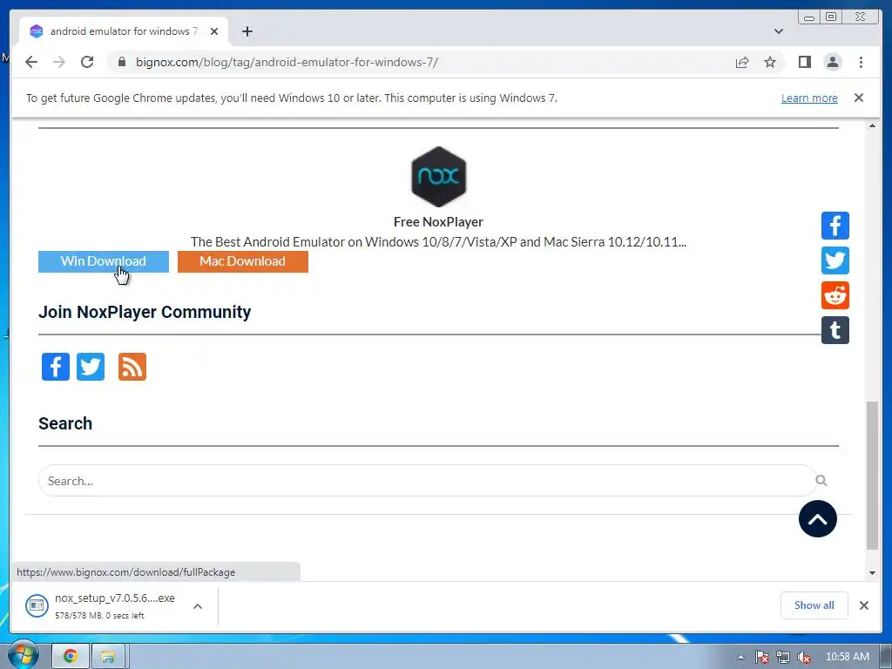
Task: Click the magnifier search submit icon
Action: (821, 481)
